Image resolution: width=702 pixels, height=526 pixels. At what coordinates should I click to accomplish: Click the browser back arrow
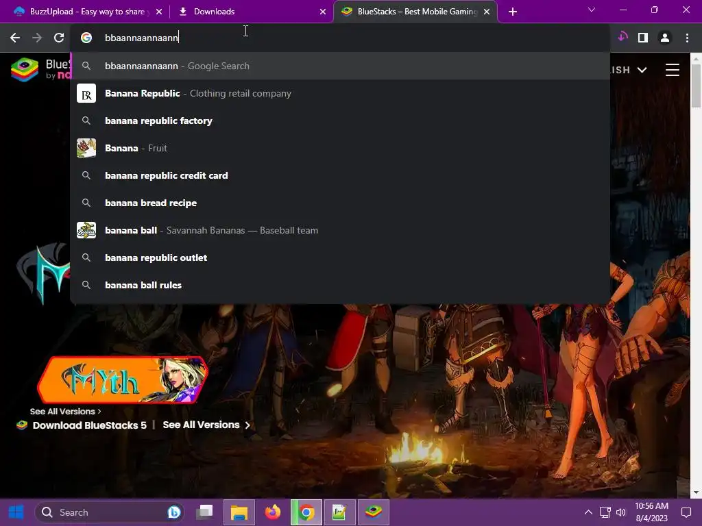(x=15, y=38)
